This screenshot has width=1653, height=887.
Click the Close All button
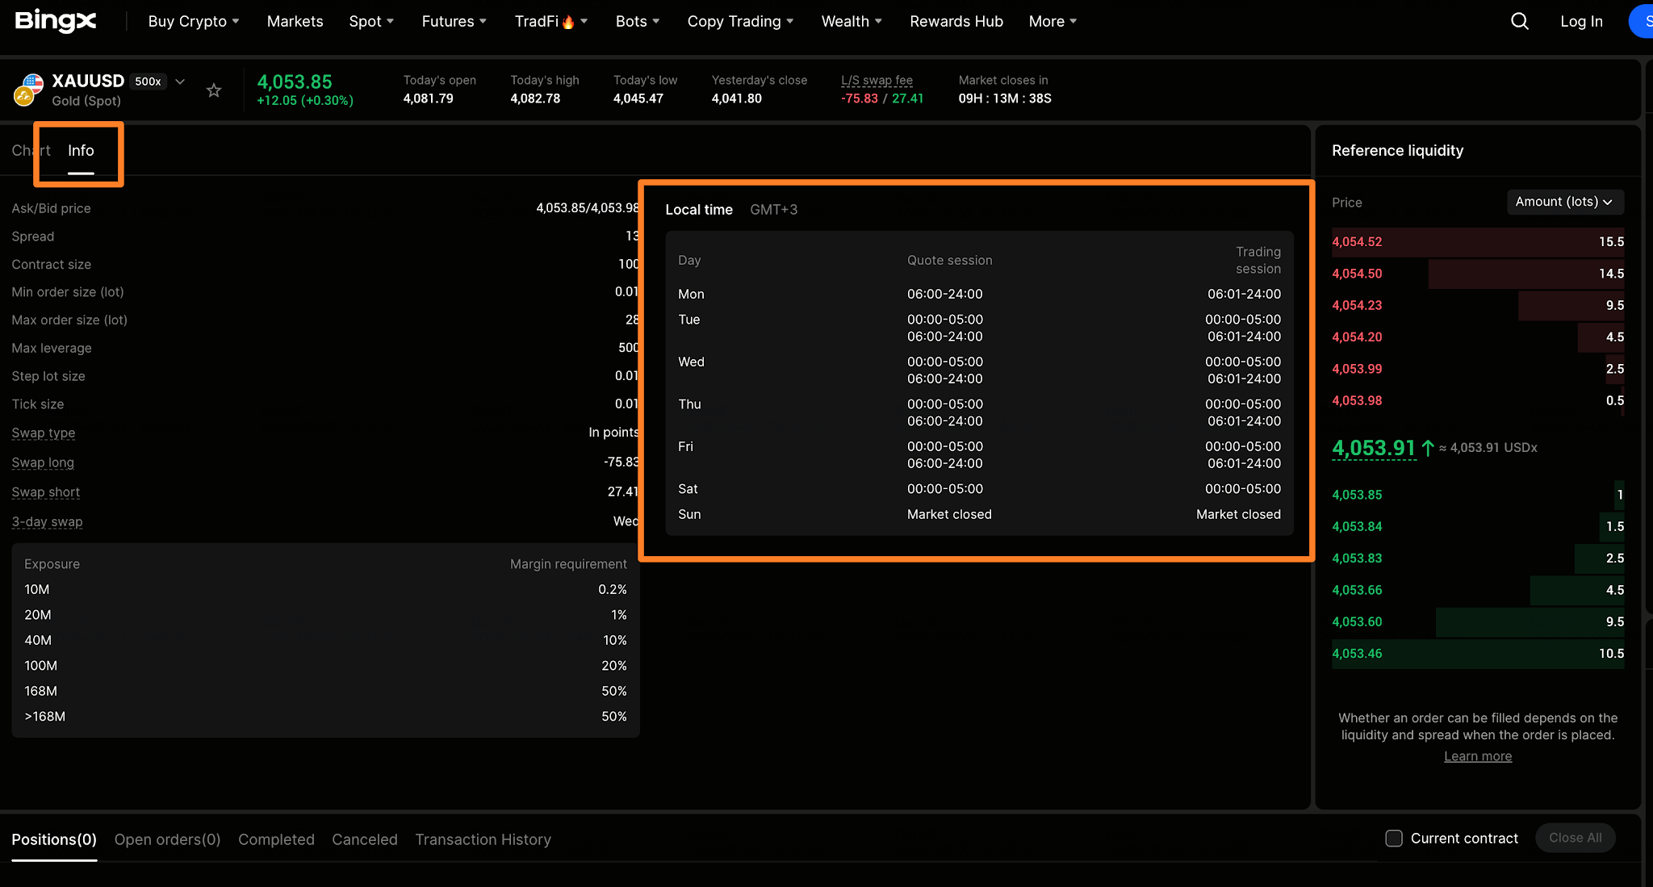(1576, 838)
